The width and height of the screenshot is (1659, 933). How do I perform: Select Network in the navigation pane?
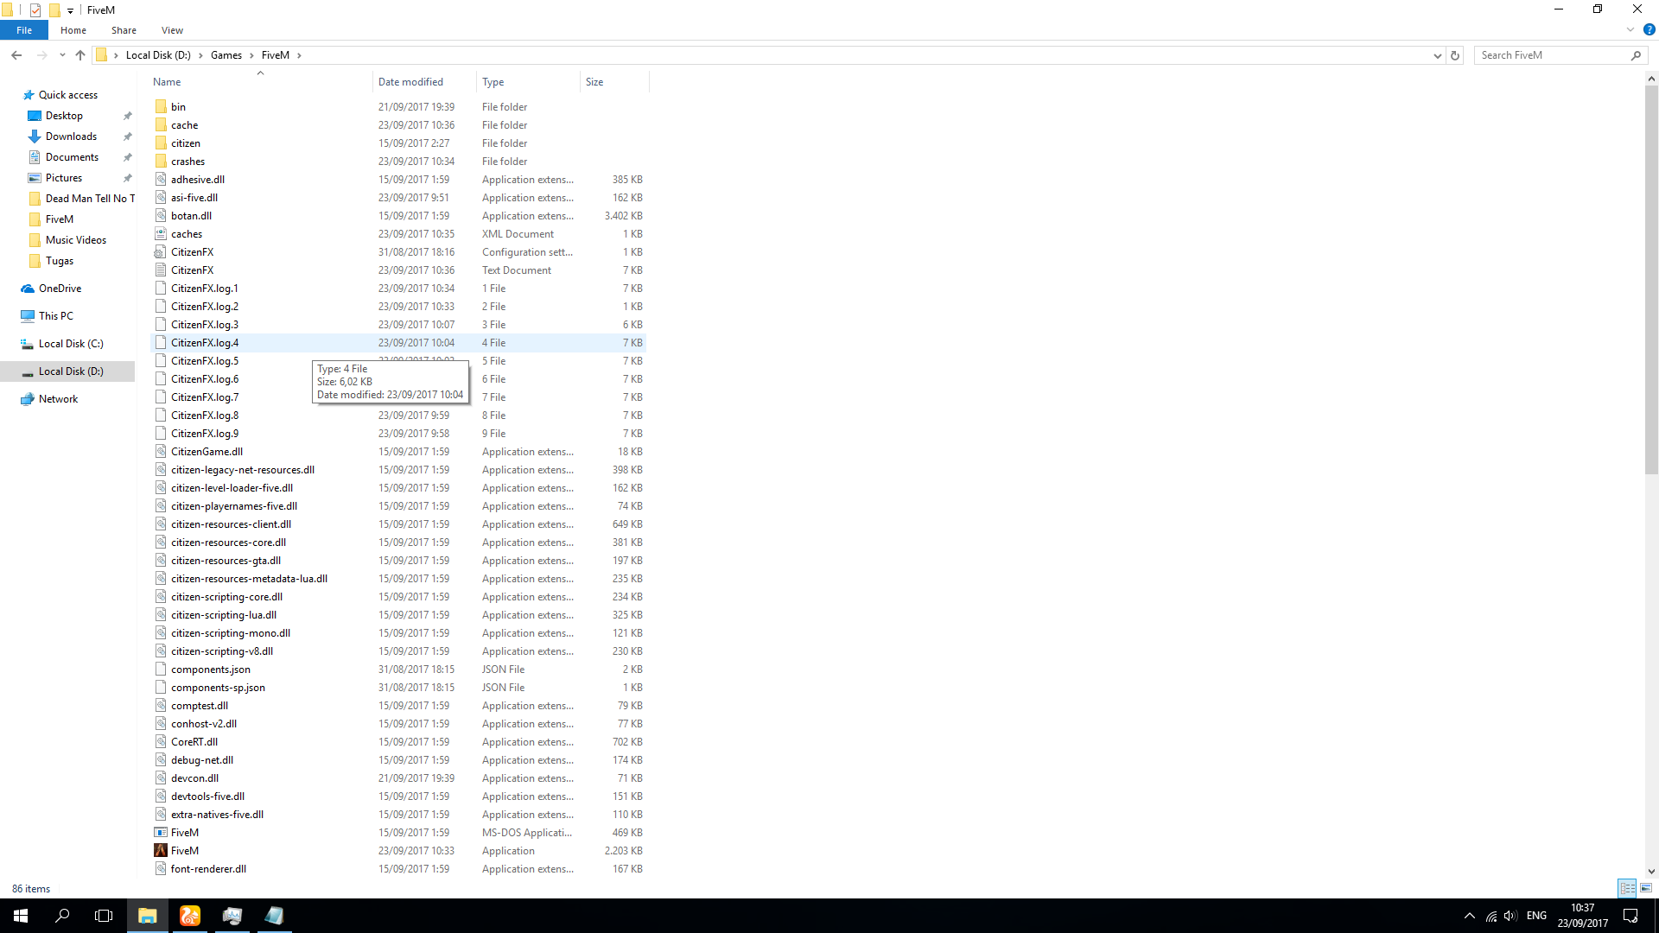[x=58, y=399]
